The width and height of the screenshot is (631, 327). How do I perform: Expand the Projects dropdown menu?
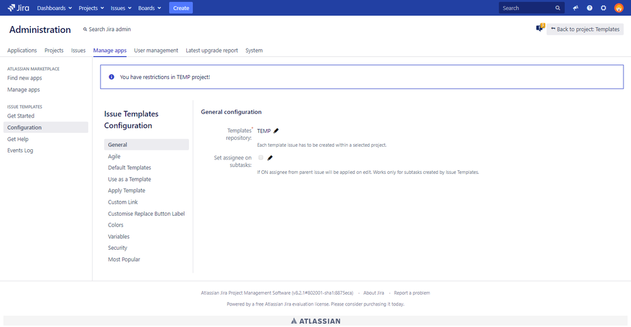coord(92,8)
